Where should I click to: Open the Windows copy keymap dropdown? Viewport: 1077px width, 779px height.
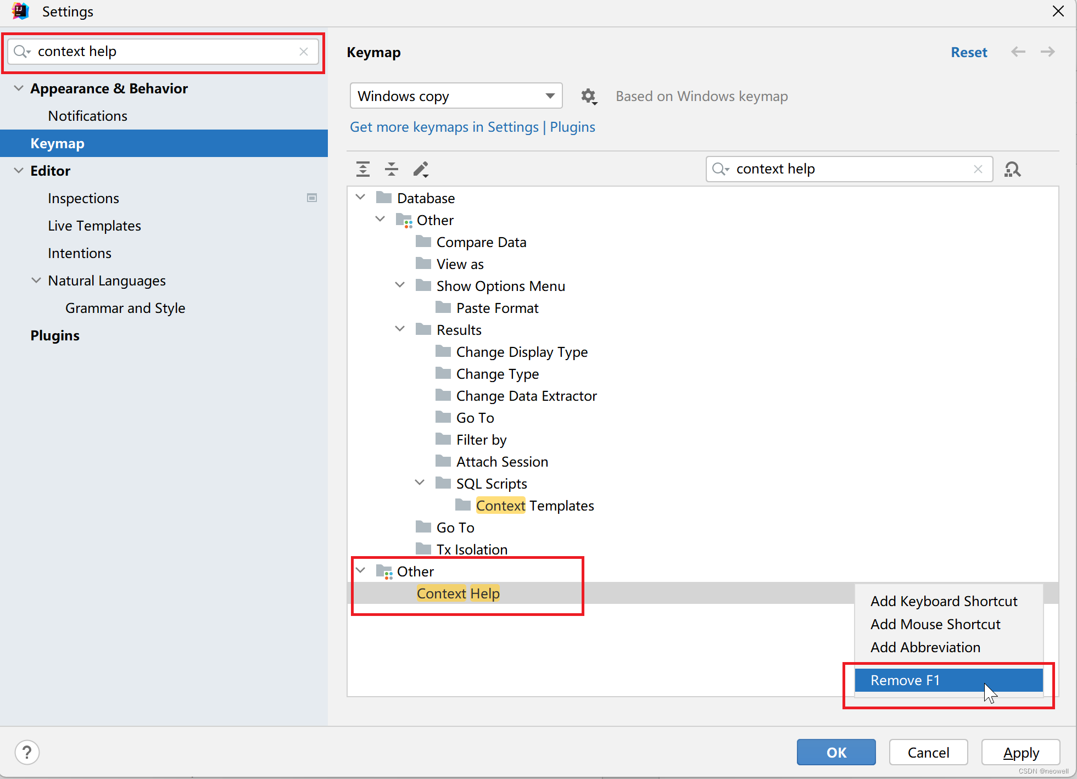click(456, 96)
